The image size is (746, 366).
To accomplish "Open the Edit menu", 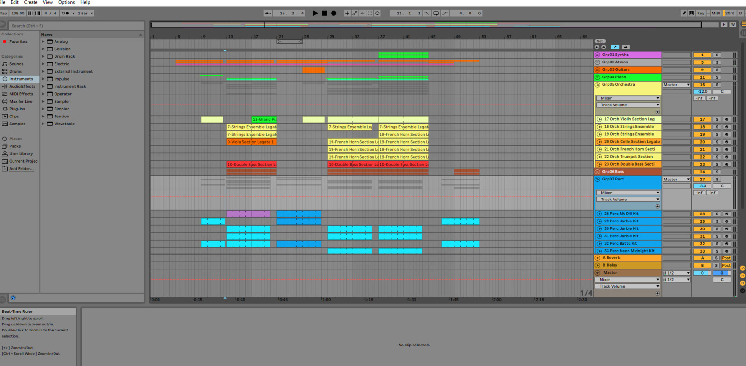I will point(14,2).
